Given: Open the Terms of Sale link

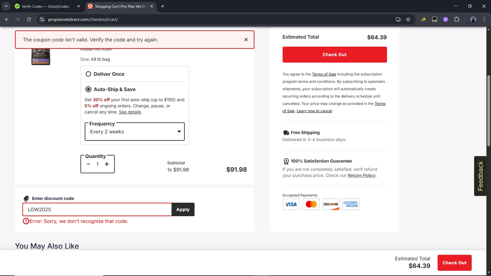Looking at the screenshot, I should point(324,74).
